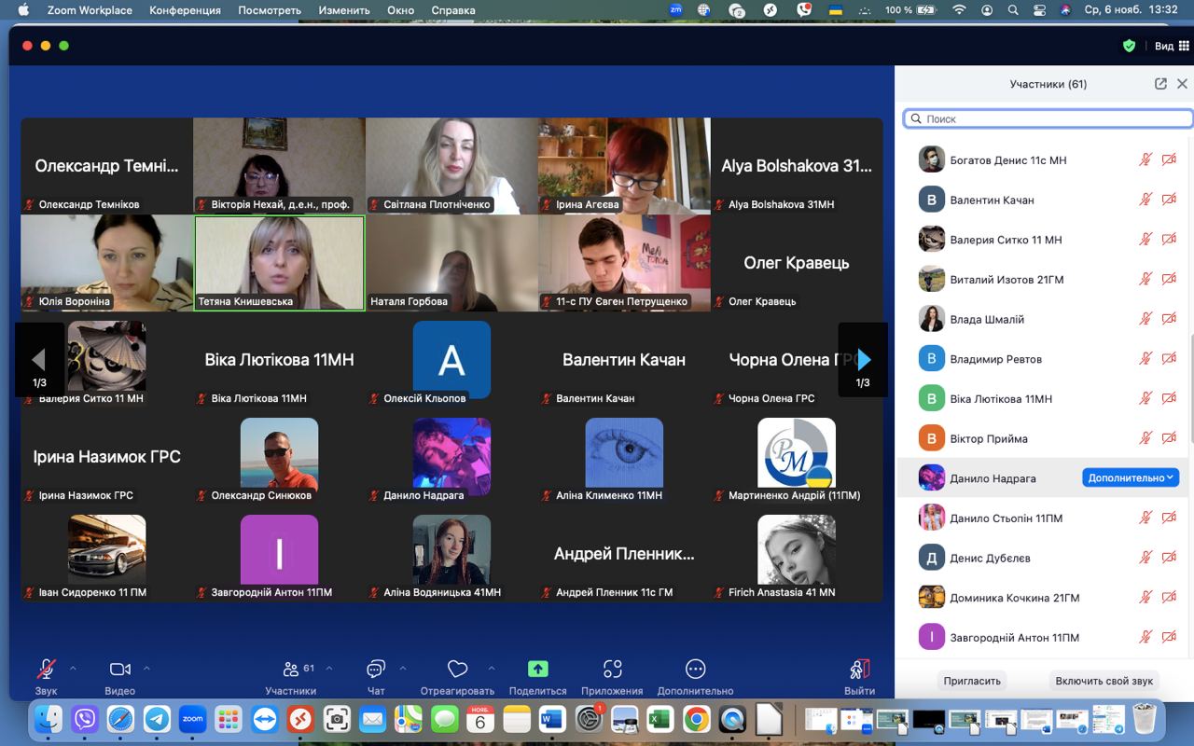Open the Окно menu
1194x746 pixels.
pyautogui.click(x=401, y=10)
